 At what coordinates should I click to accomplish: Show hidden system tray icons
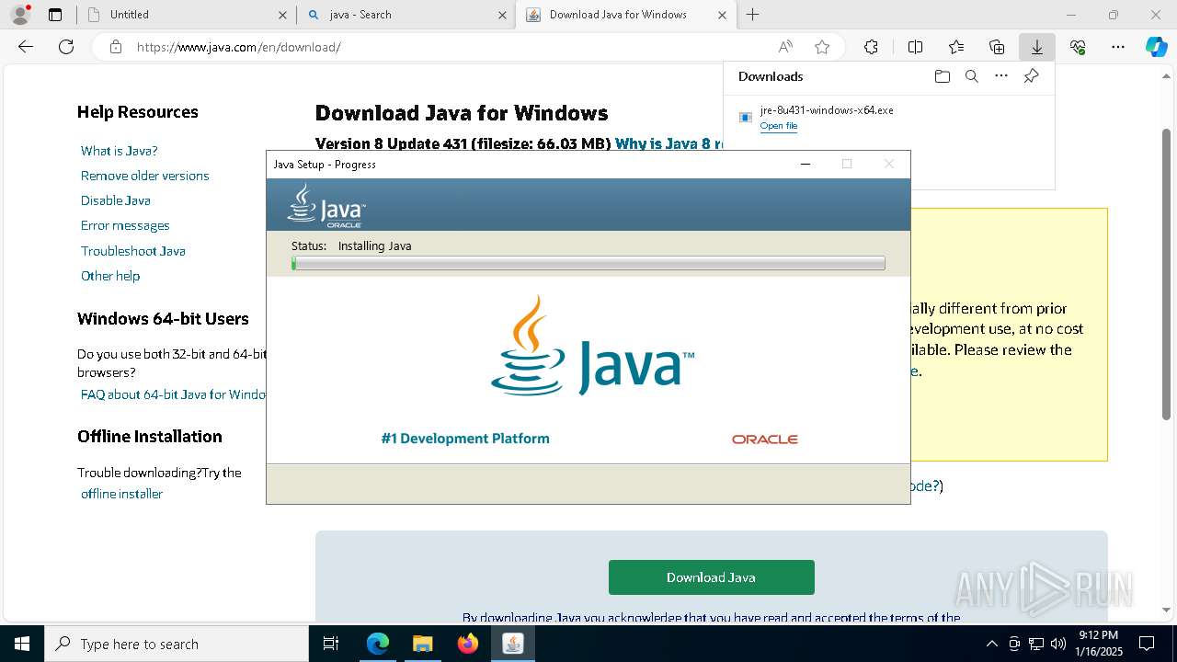[x=991, y=644]
